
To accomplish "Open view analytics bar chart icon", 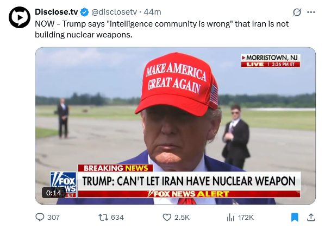I will pos(230,217).
